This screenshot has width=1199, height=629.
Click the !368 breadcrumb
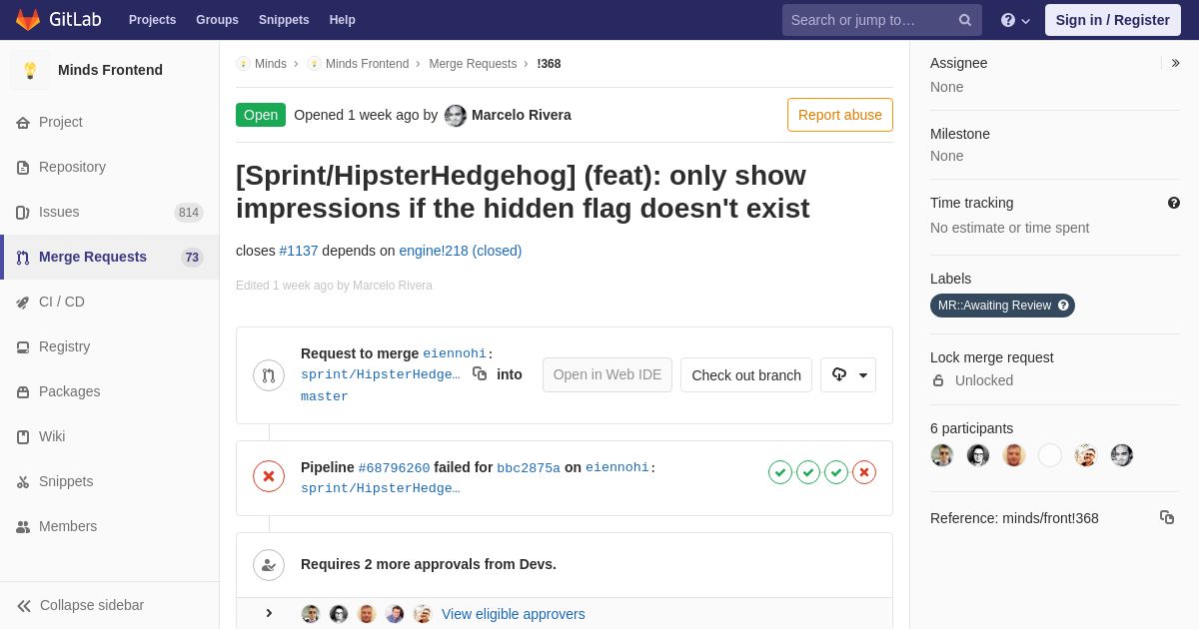tap(549, 64)
